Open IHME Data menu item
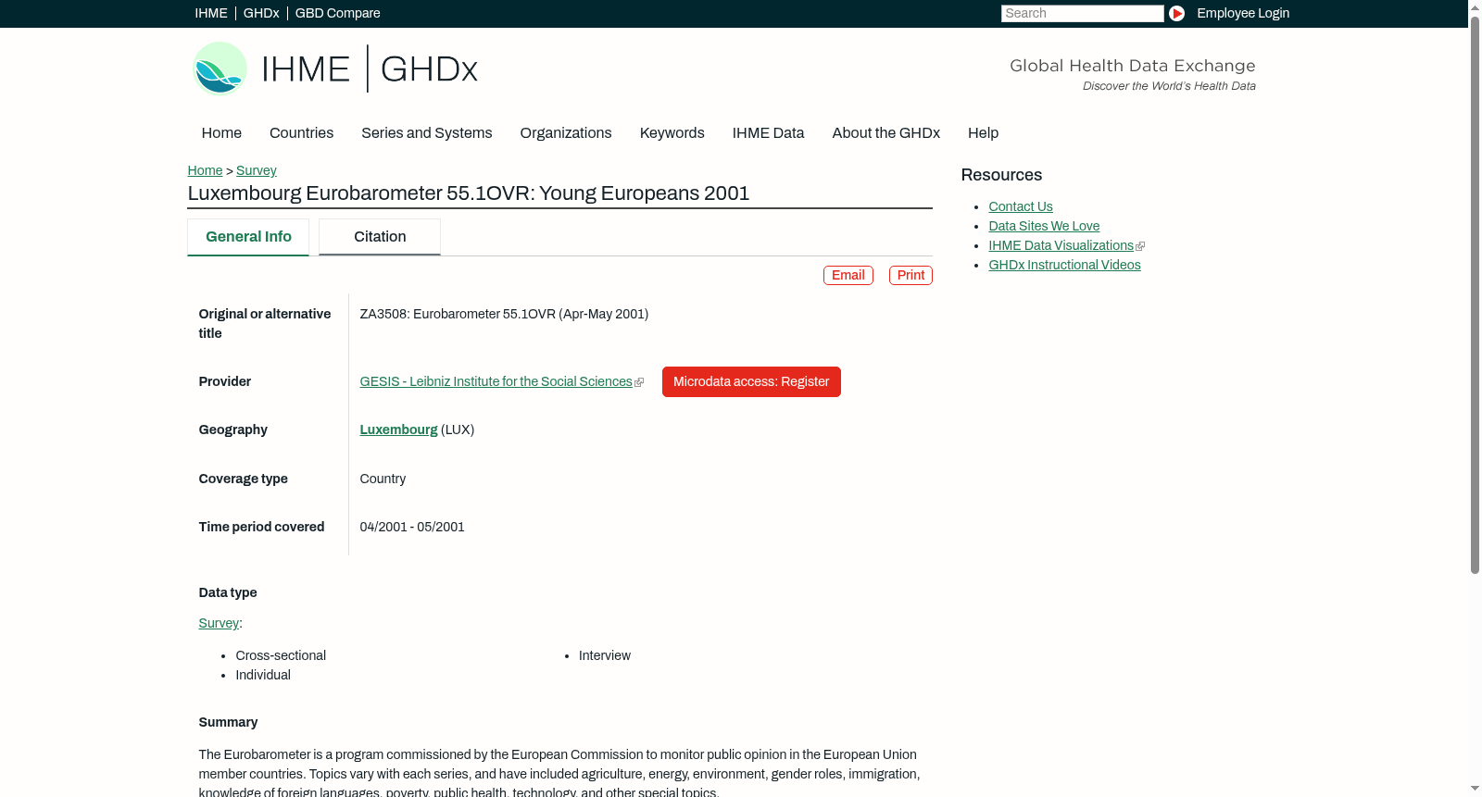This screenshot has height=797, width=1482. (768, 133)
